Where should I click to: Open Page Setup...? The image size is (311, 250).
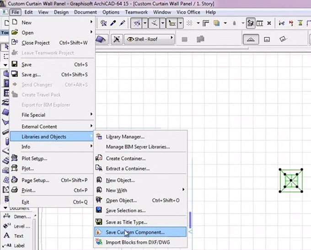click(x=52, y=180)
